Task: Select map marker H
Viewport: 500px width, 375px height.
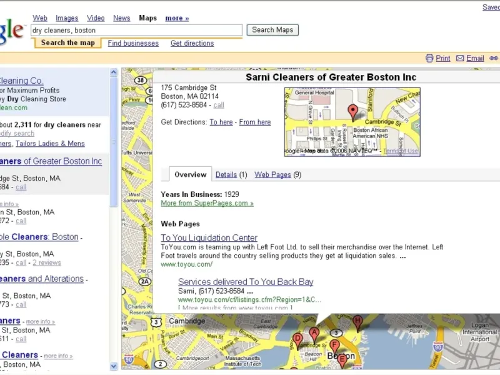Action: [357, 323]
